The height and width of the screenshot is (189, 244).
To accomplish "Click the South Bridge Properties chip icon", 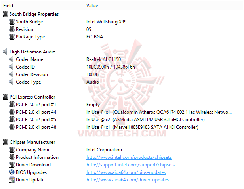I will 6,14.
